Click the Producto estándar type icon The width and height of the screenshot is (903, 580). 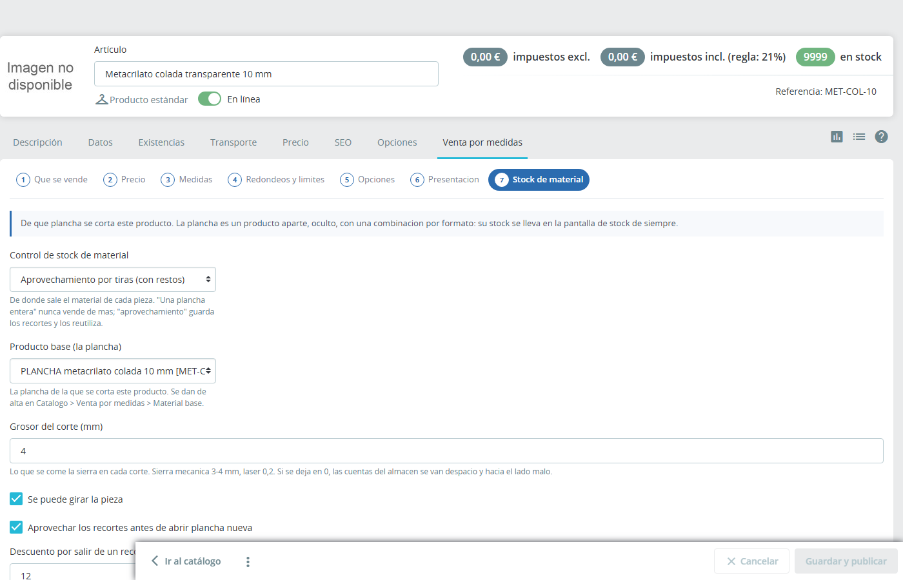coord(101,99)
